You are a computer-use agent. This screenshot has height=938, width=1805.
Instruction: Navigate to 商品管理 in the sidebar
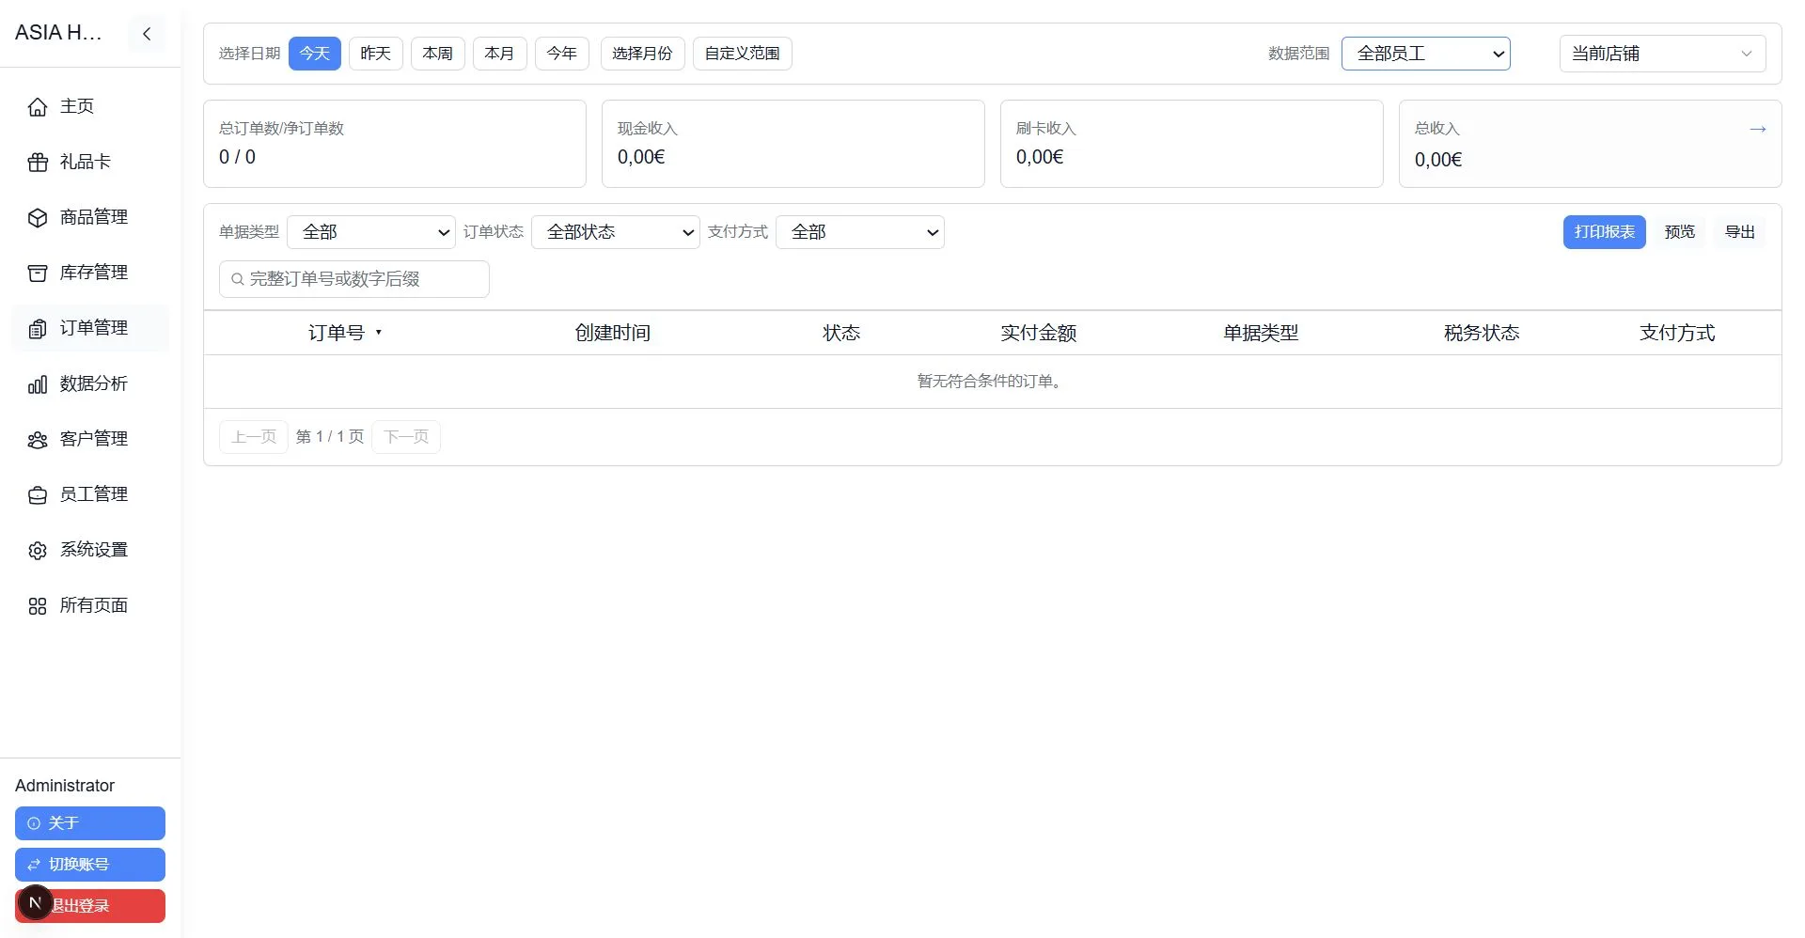click(90, 218)
